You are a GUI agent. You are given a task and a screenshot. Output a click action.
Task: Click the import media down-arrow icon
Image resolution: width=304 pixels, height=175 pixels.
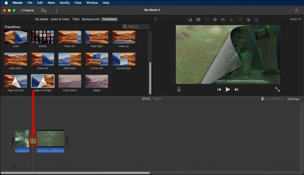[x=56, y=11]
